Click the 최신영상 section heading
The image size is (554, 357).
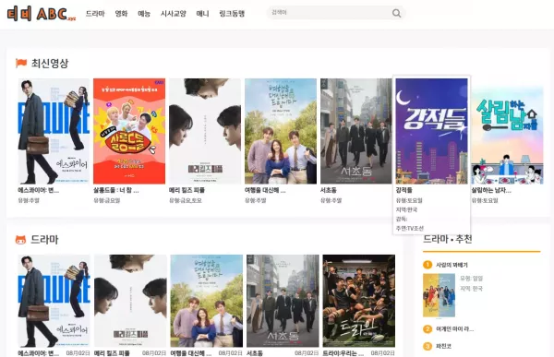pos(50,64)
